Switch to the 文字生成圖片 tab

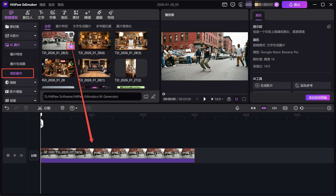coord(82,26)
